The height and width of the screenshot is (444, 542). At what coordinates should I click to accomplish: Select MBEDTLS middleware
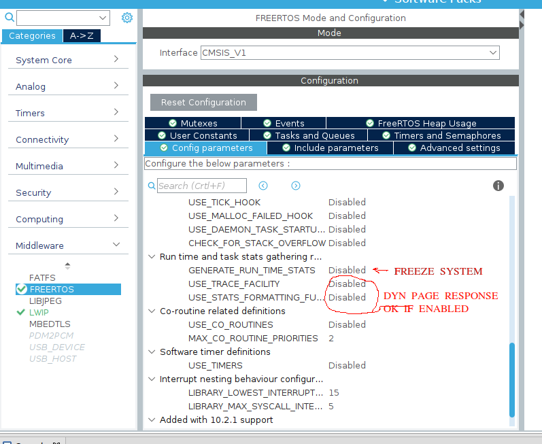click(x=50, y=324)
